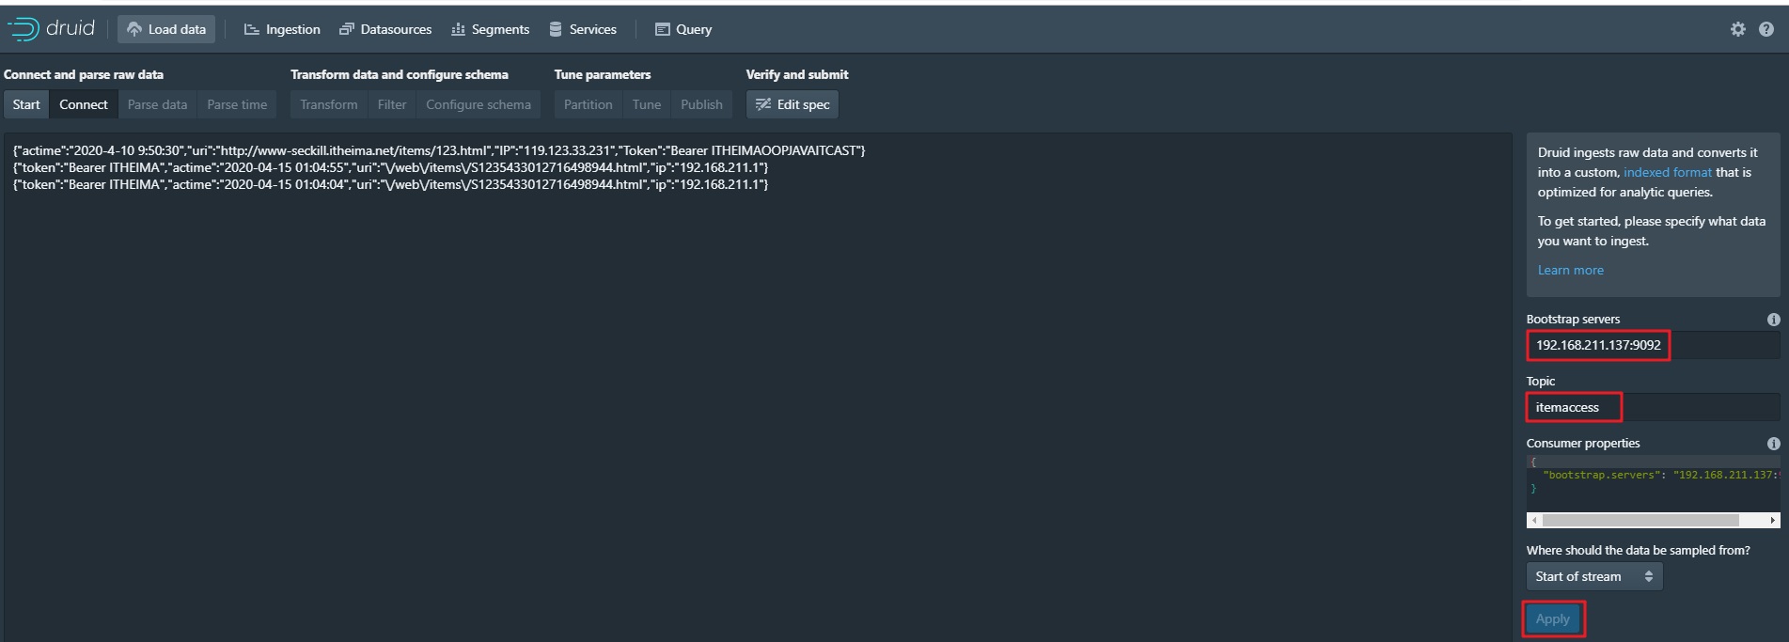Viewport: 1789px width, 642px height.
Task: Follow the Learn more link
Action: click(x=1570, y=270)
